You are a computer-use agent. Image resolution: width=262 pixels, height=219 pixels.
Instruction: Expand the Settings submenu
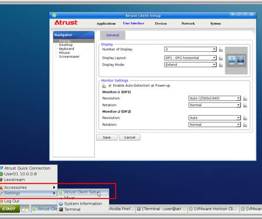28,193
